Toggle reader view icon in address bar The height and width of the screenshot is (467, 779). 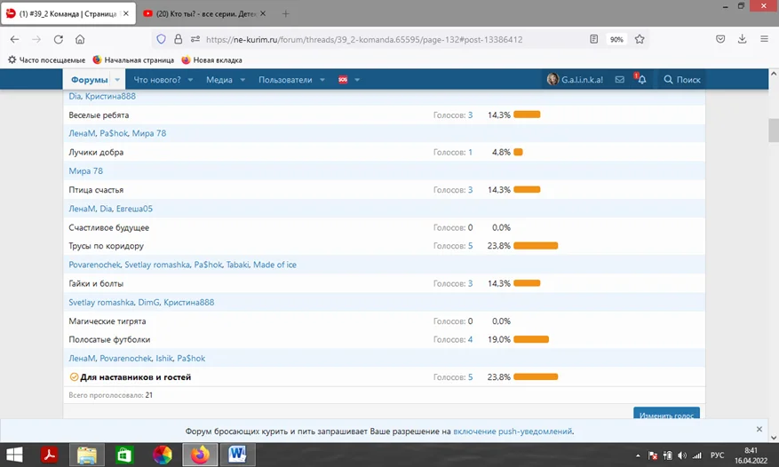pos(594,39)
